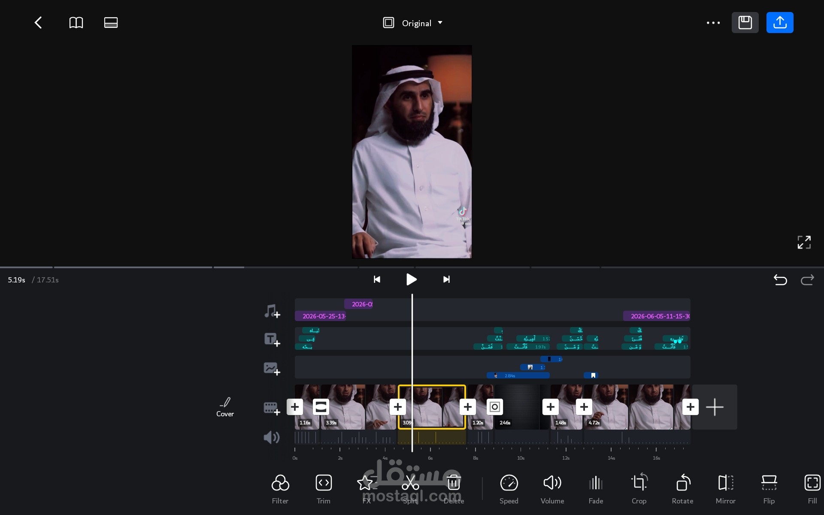Add transition after the 4.72s clip
Viewport: 824px width, 515px height.
(691, 407)
